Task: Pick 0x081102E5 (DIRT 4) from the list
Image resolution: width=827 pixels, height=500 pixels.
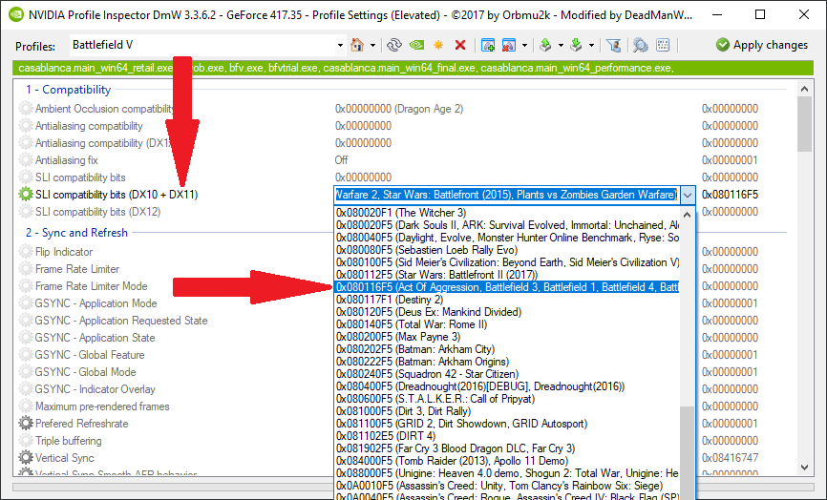Action: [x=507, y=436]
